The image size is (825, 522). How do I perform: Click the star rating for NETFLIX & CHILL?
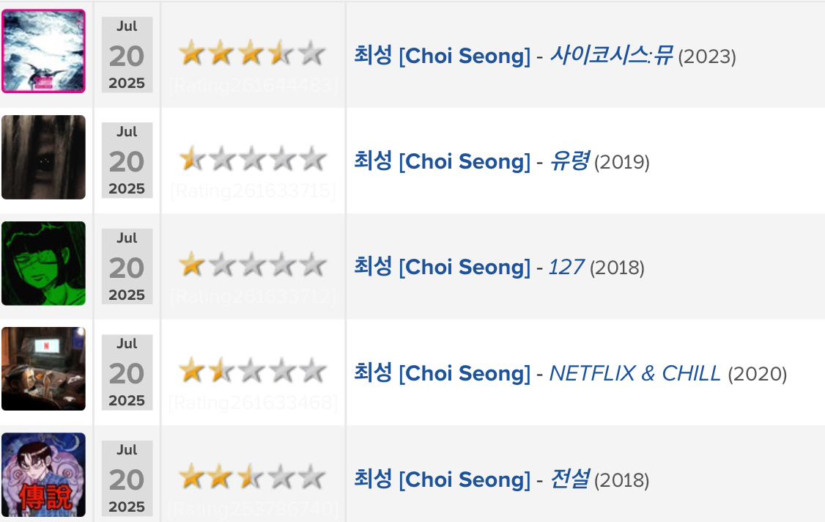[253, 371]
